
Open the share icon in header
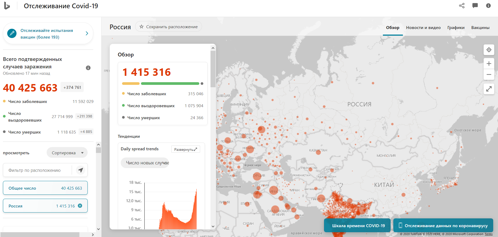[x=462, y=6]
